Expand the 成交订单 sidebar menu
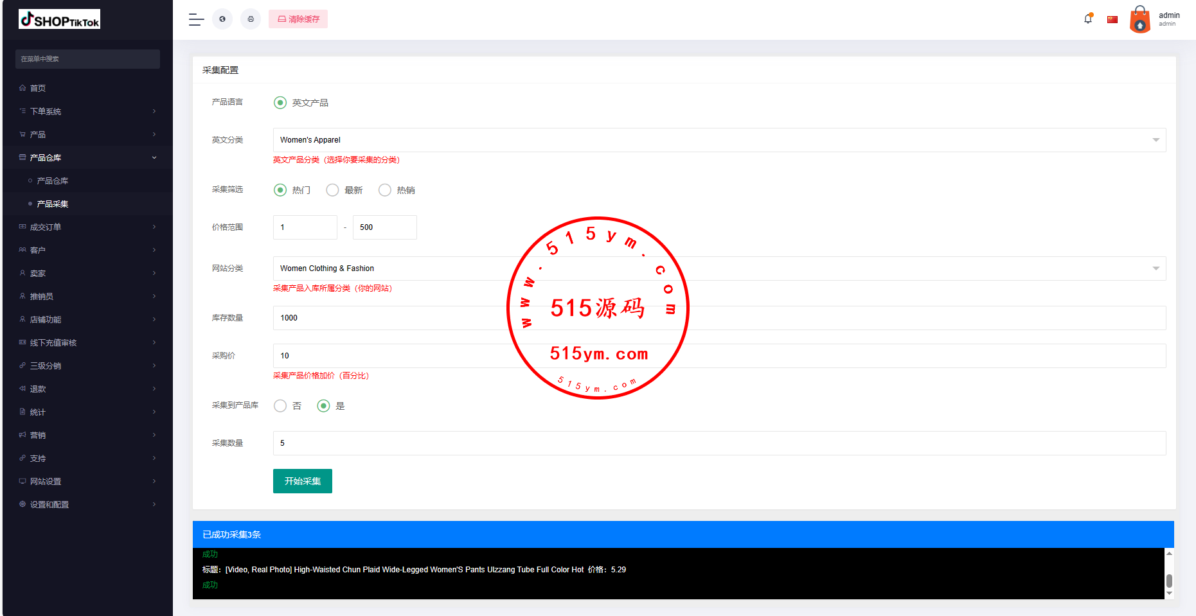The image size is (1196, 616). (x=87, y=227)
